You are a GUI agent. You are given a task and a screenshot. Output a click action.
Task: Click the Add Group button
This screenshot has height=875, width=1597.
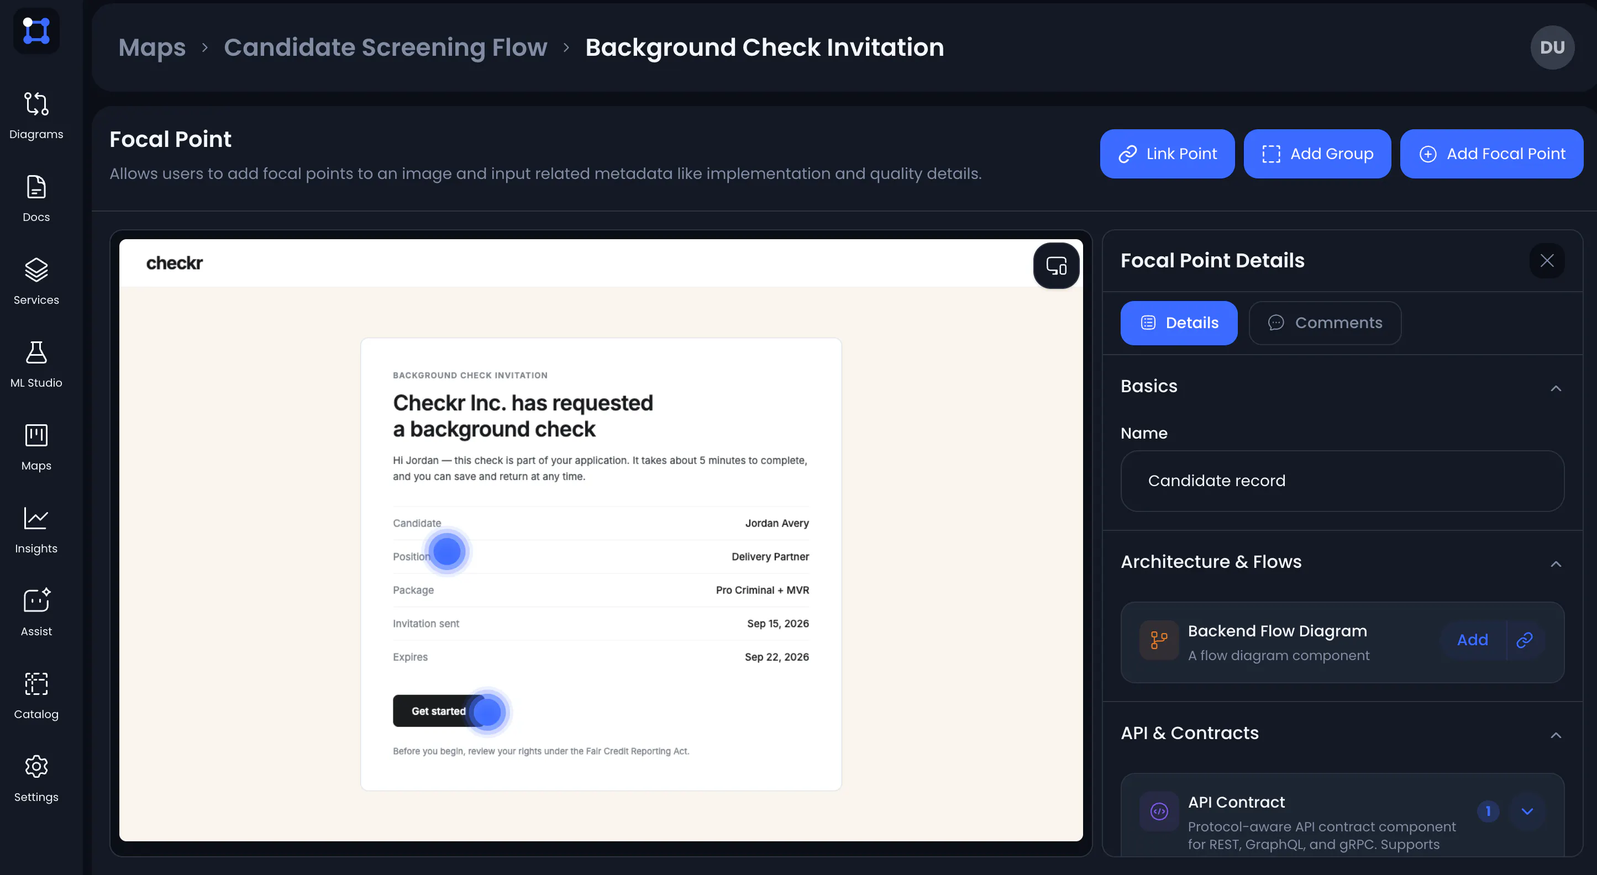1317,154
